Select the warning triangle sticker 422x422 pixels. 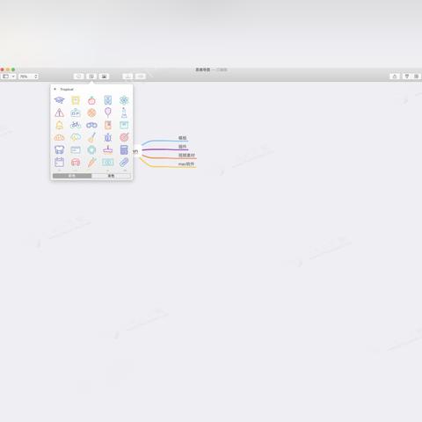point(59,113)
